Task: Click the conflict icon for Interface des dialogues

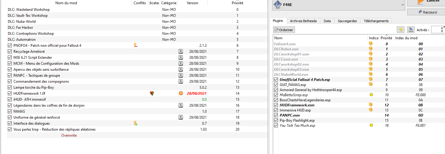Action: click(135, 123)
